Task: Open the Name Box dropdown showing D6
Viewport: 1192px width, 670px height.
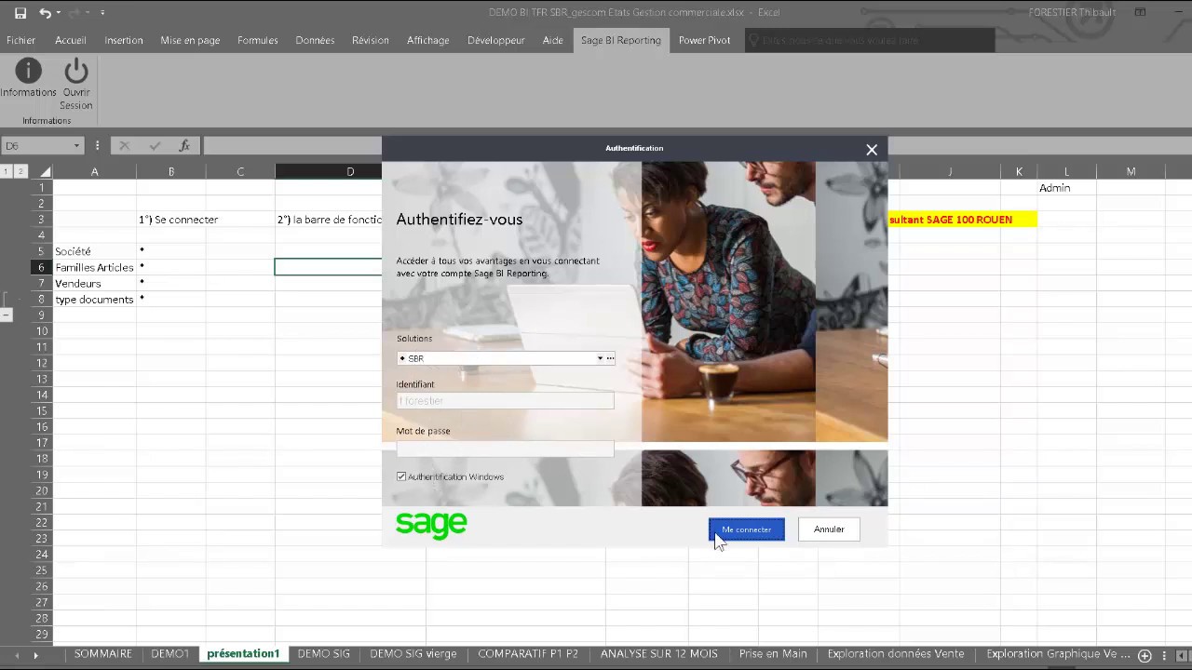Action: coord(76,146)
